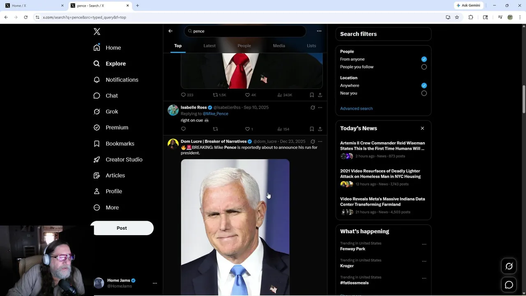Bookmark the post with 243K views

click(x=312, y=95)
